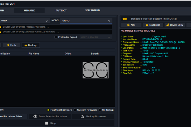The height and width of the screenshot is (127, 191).
Task: Click the Backup Firmware button
Action: tap(93, 117)
